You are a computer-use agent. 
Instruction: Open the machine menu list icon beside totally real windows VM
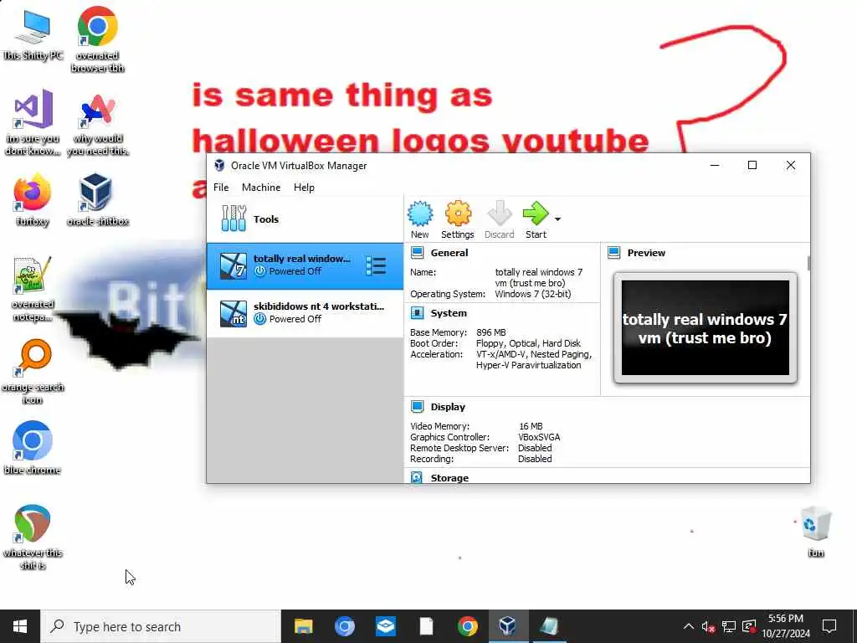[376, 265]
